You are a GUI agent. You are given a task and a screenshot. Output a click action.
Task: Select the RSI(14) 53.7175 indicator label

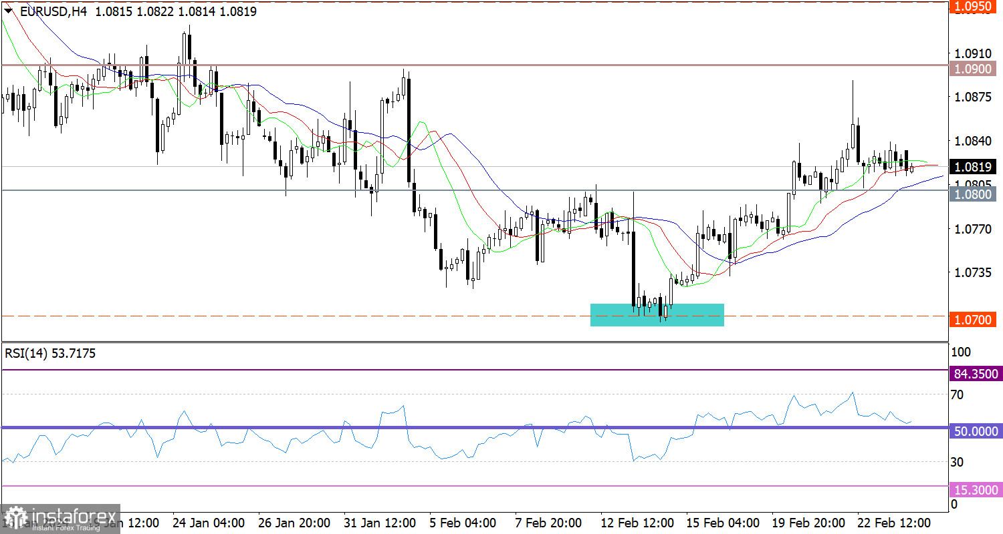tap(50, 354)
